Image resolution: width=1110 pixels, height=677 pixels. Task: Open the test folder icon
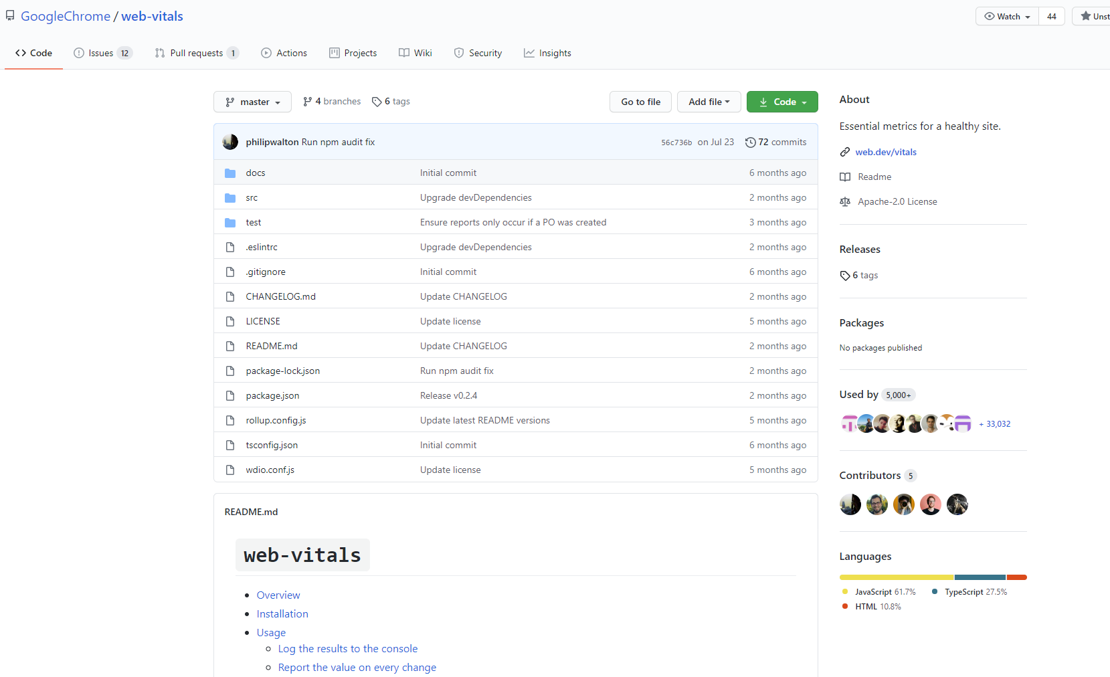[230, 222]
